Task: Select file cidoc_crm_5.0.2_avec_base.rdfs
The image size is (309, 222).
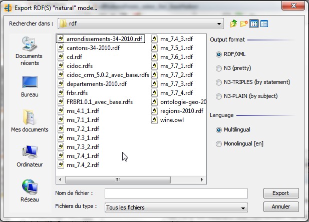Action: point(104,75)
